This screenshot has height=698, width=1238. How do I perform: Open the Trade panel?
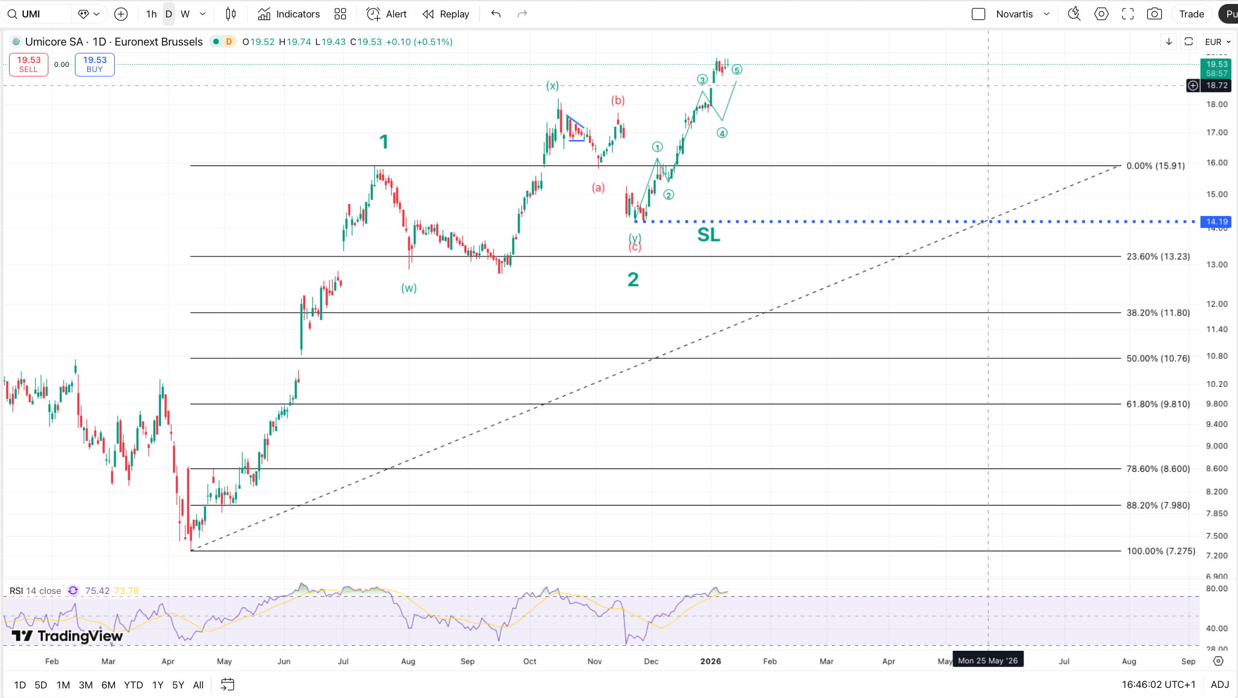pos(1191,14)
